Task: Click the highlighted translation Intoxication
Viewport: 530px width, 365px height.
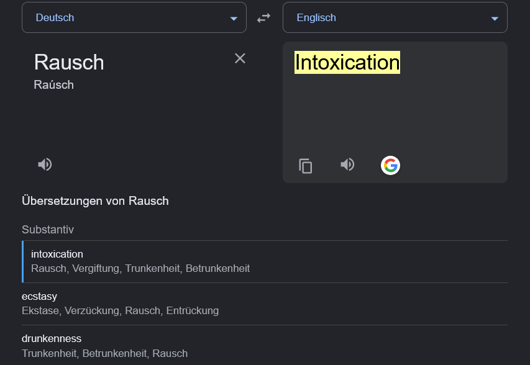Action: [x=347, y=63]
